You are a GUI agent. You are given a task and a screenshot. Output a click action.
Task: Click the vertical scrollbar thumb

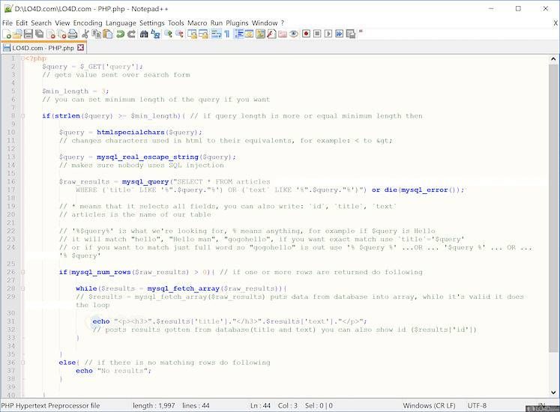pos(553,207)
